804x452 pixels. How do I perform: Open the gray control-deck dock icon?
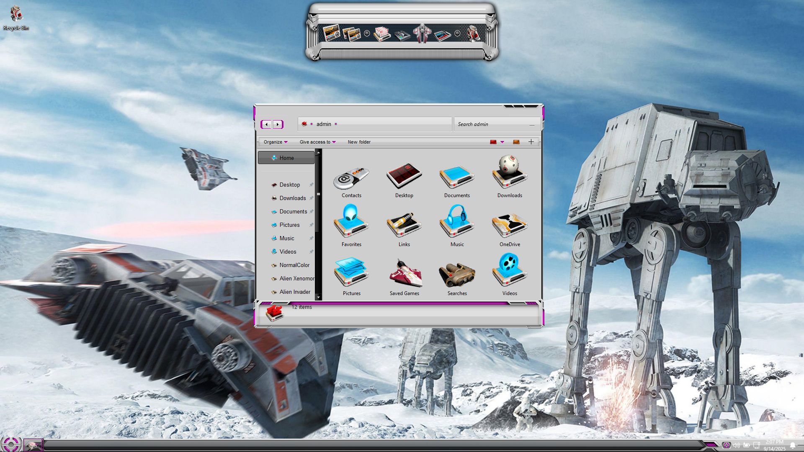point(402,35)
